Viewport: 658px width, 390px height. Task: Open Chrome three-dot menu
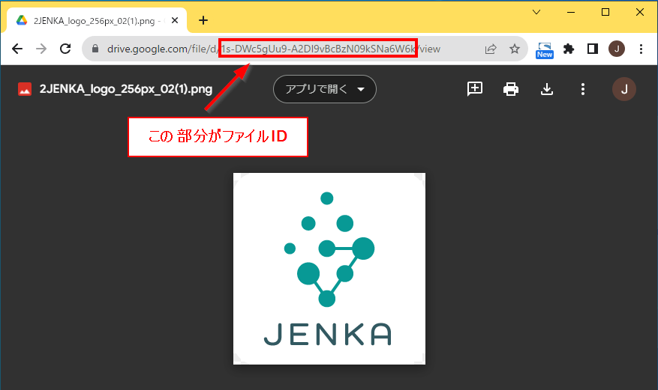(x=641, y=49)
